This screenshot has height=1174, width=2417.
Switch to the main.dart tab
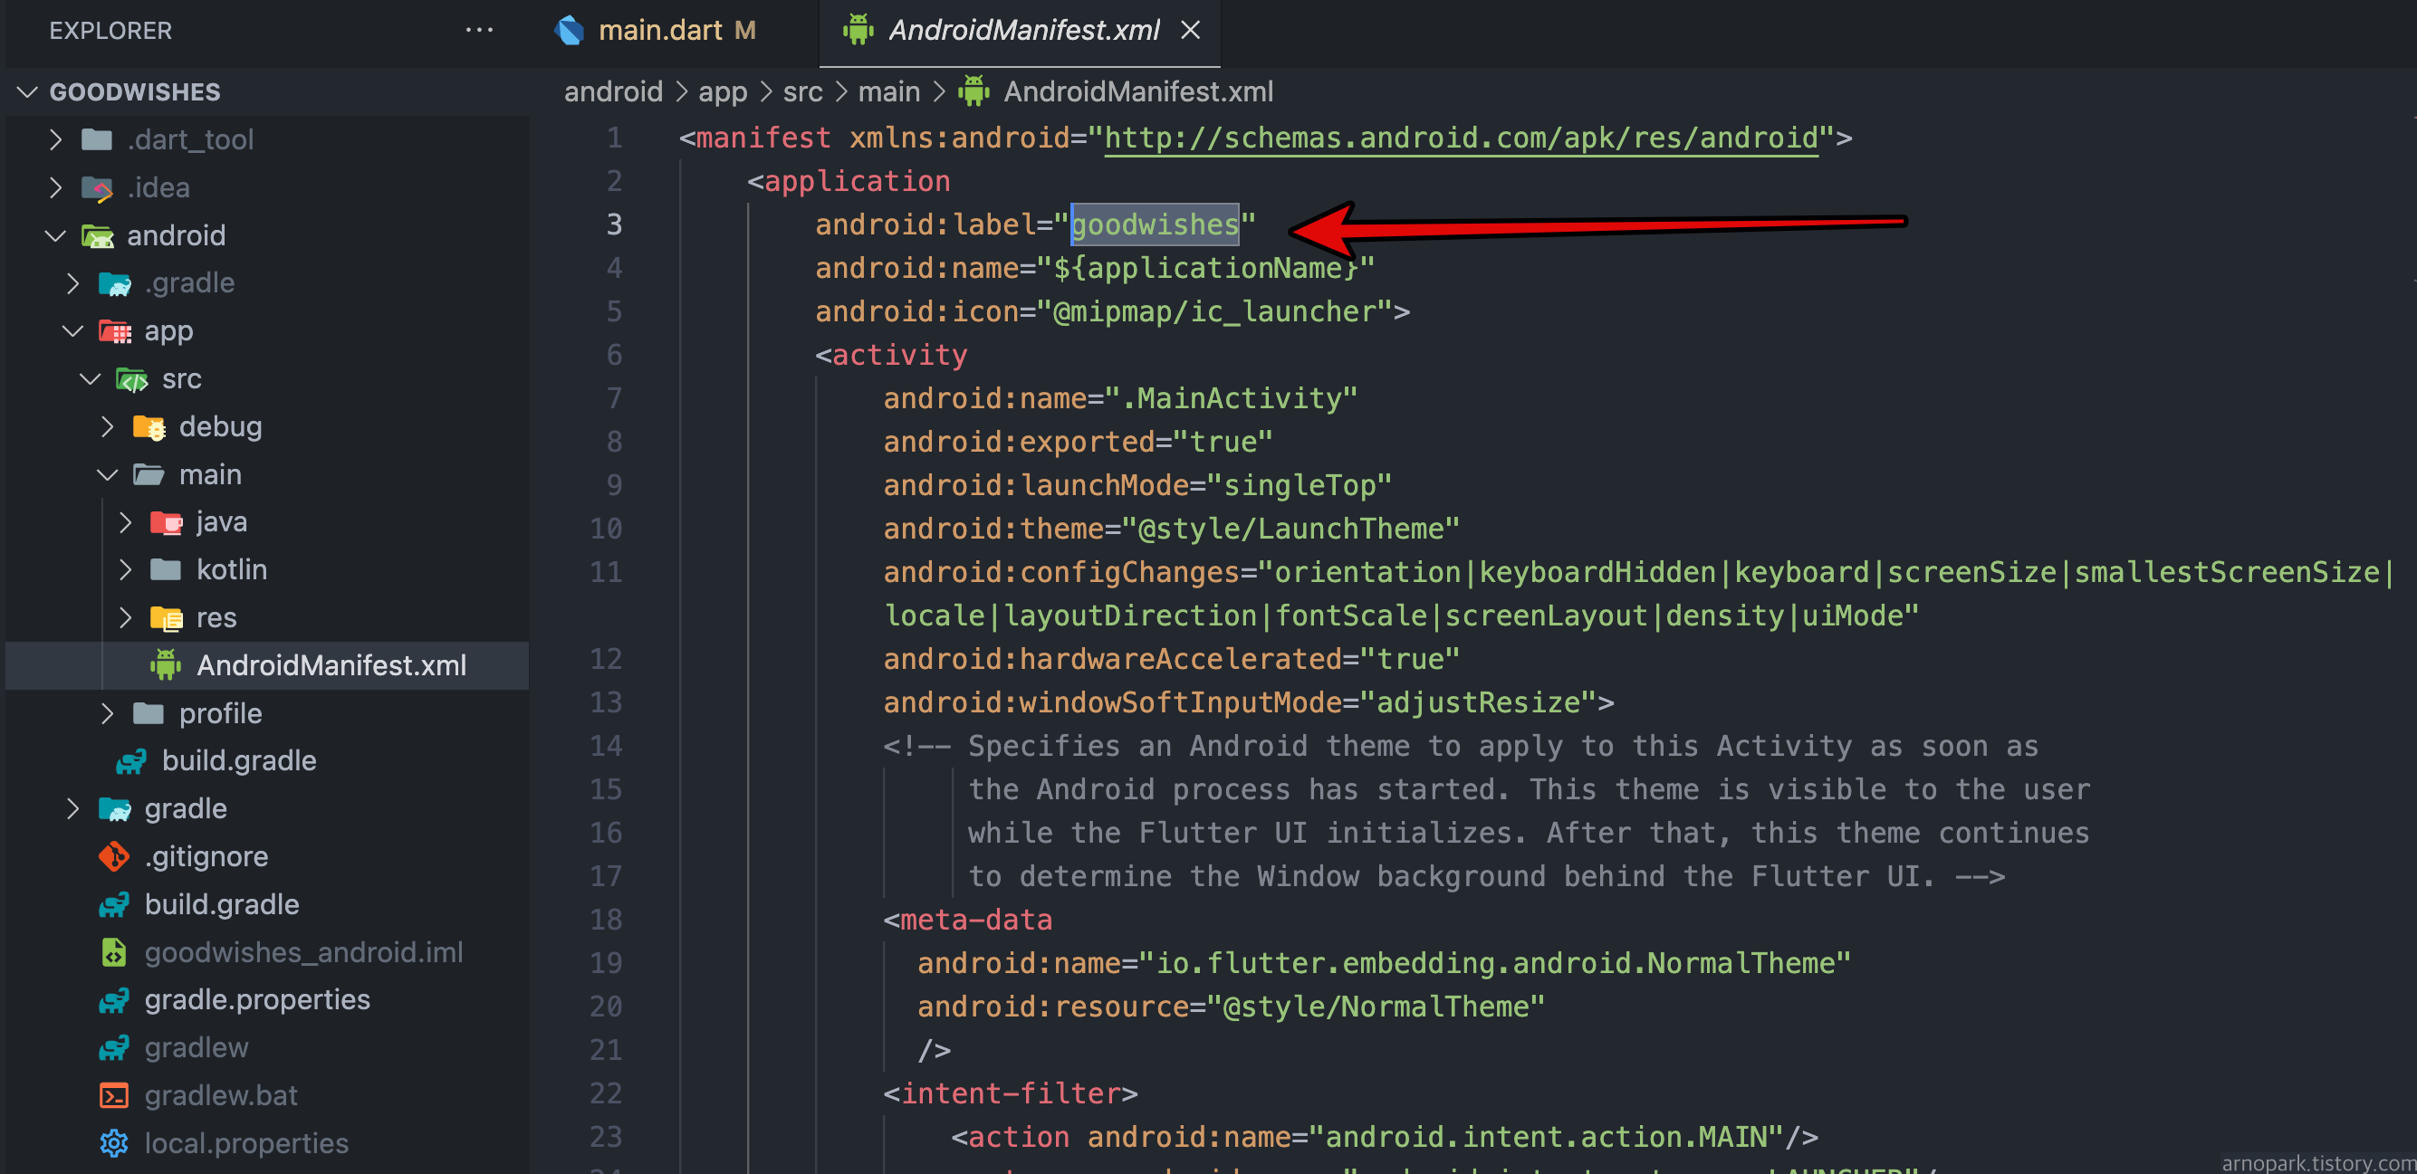pyautogui.click(x=659, y=30)
